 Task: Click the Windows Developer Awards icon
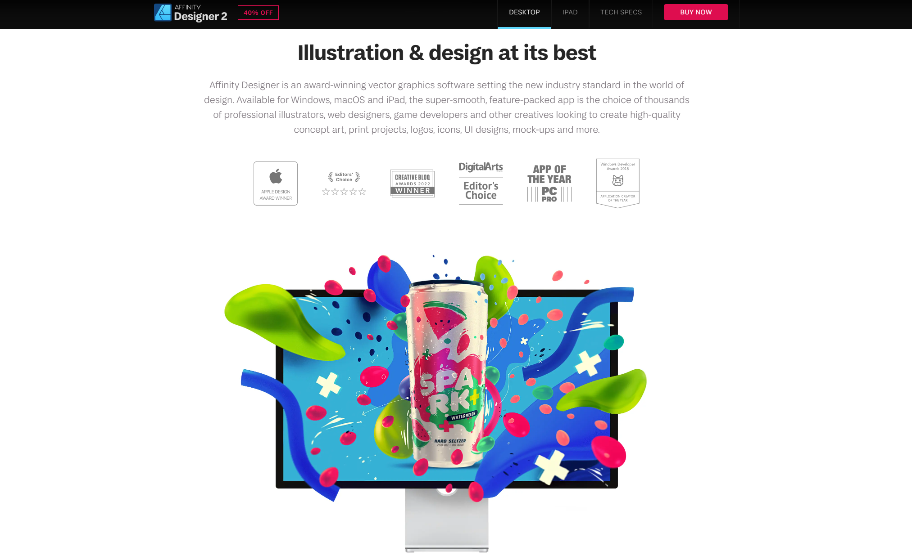point(616,182)
